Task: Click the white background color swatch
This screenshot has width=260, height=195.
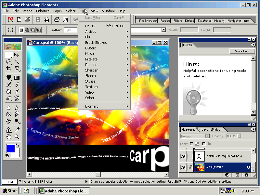Action: click(17, 154)
